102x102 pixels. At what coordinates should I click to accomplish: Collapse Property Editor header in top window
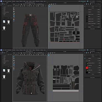click(93, 29)
